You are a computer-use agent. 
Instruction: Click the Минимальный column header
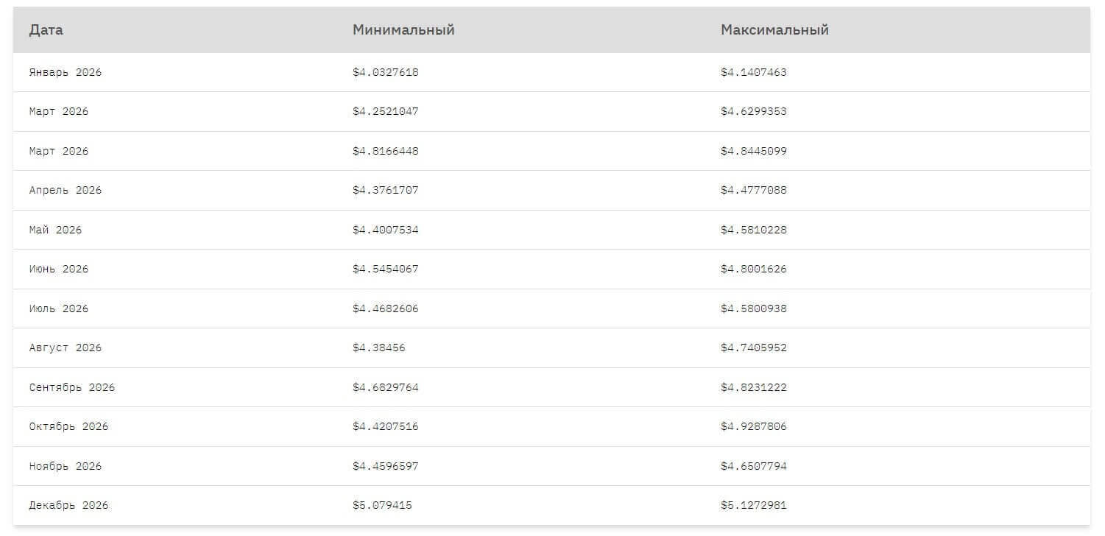pos(403,30)
